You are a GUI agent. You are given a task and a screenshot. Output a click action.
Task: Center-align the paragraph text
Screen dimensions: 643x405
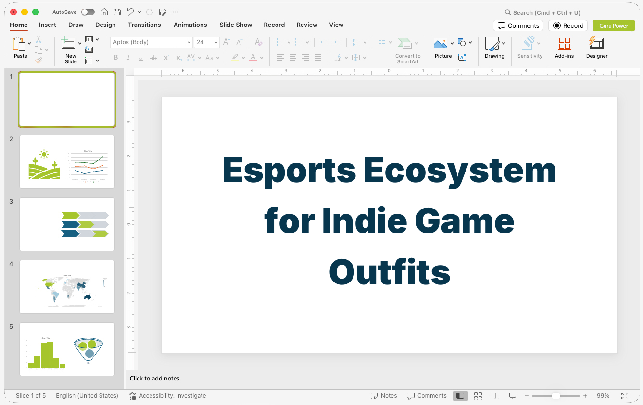293,58
